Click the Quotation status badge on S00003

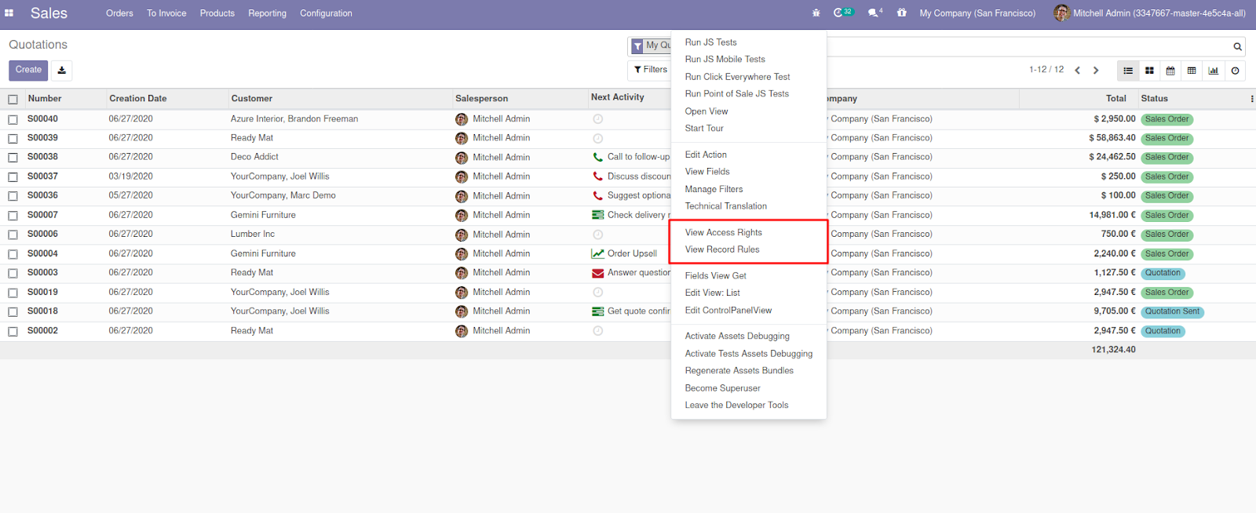(x=1163, y=273)
